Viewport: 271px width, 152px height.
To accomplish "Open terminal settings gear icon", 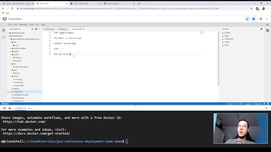I will 10,109.
